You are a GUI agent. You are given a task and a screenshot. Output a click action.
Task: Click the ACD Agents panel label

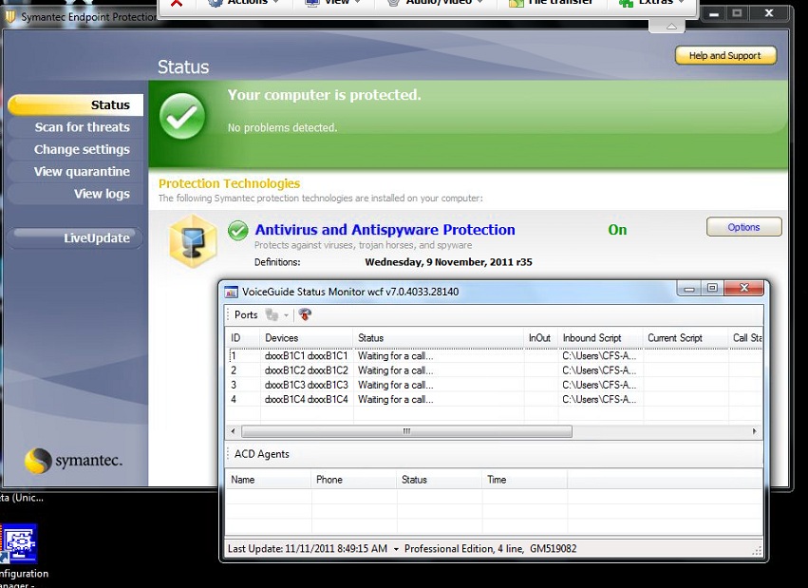(x=262, y=454)
